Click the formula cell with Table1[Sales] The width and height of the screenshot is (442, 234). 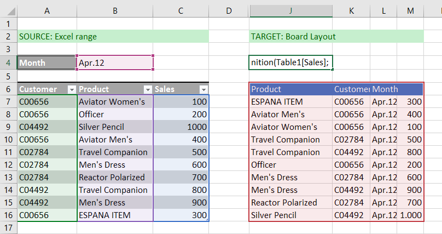click(x=290, y=62)
